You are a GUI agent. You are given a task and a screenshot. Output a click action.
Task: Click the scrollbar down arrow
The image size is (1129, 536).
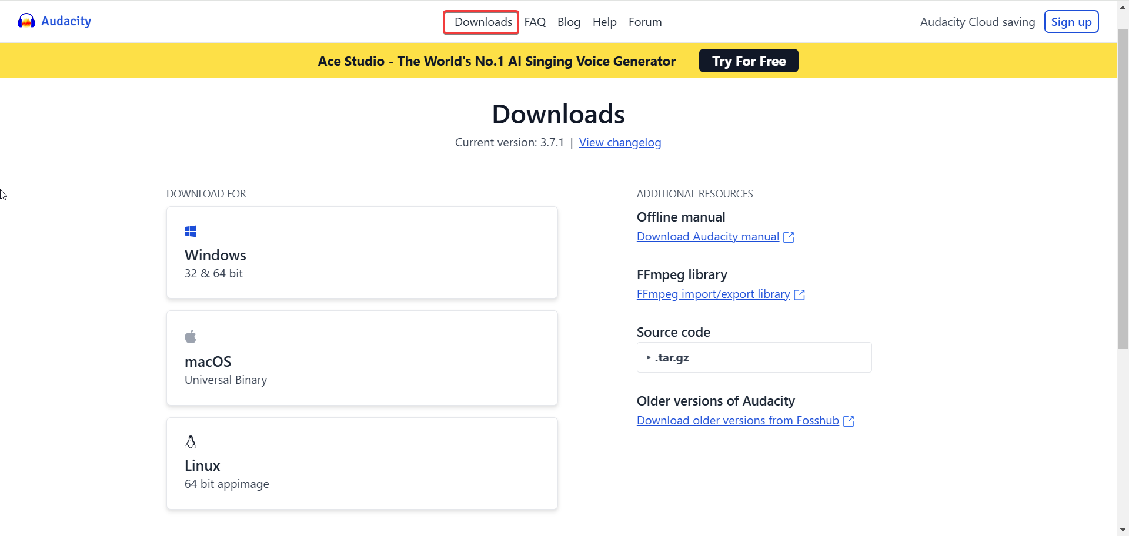point(1123,530)
